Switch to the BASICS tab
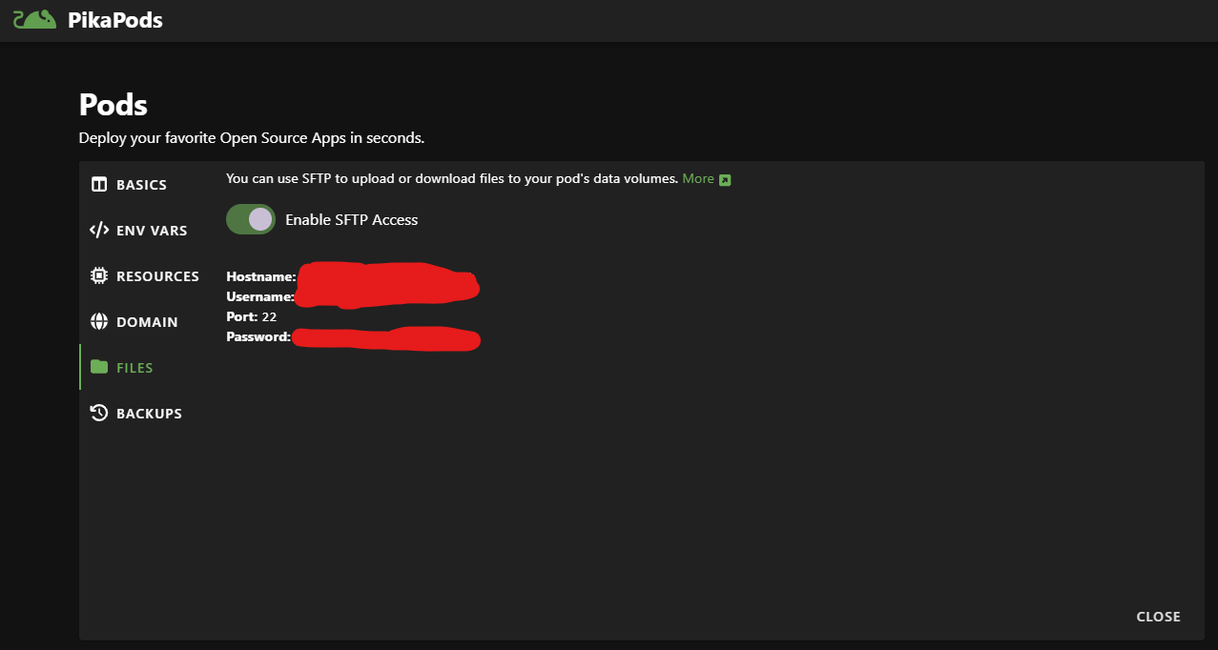Image resolution: width=1218 pixels, height=650 pixels. coord(141,185)
